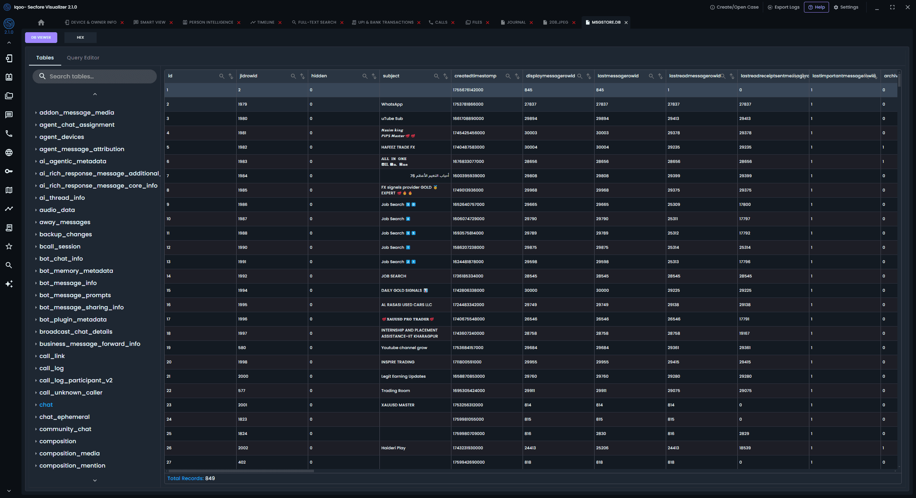Click the AI sparkle icon in sidebar

tap(9, 284)
